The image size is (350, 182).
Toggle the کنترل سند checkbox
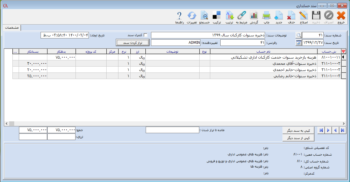tap(145, 35)
